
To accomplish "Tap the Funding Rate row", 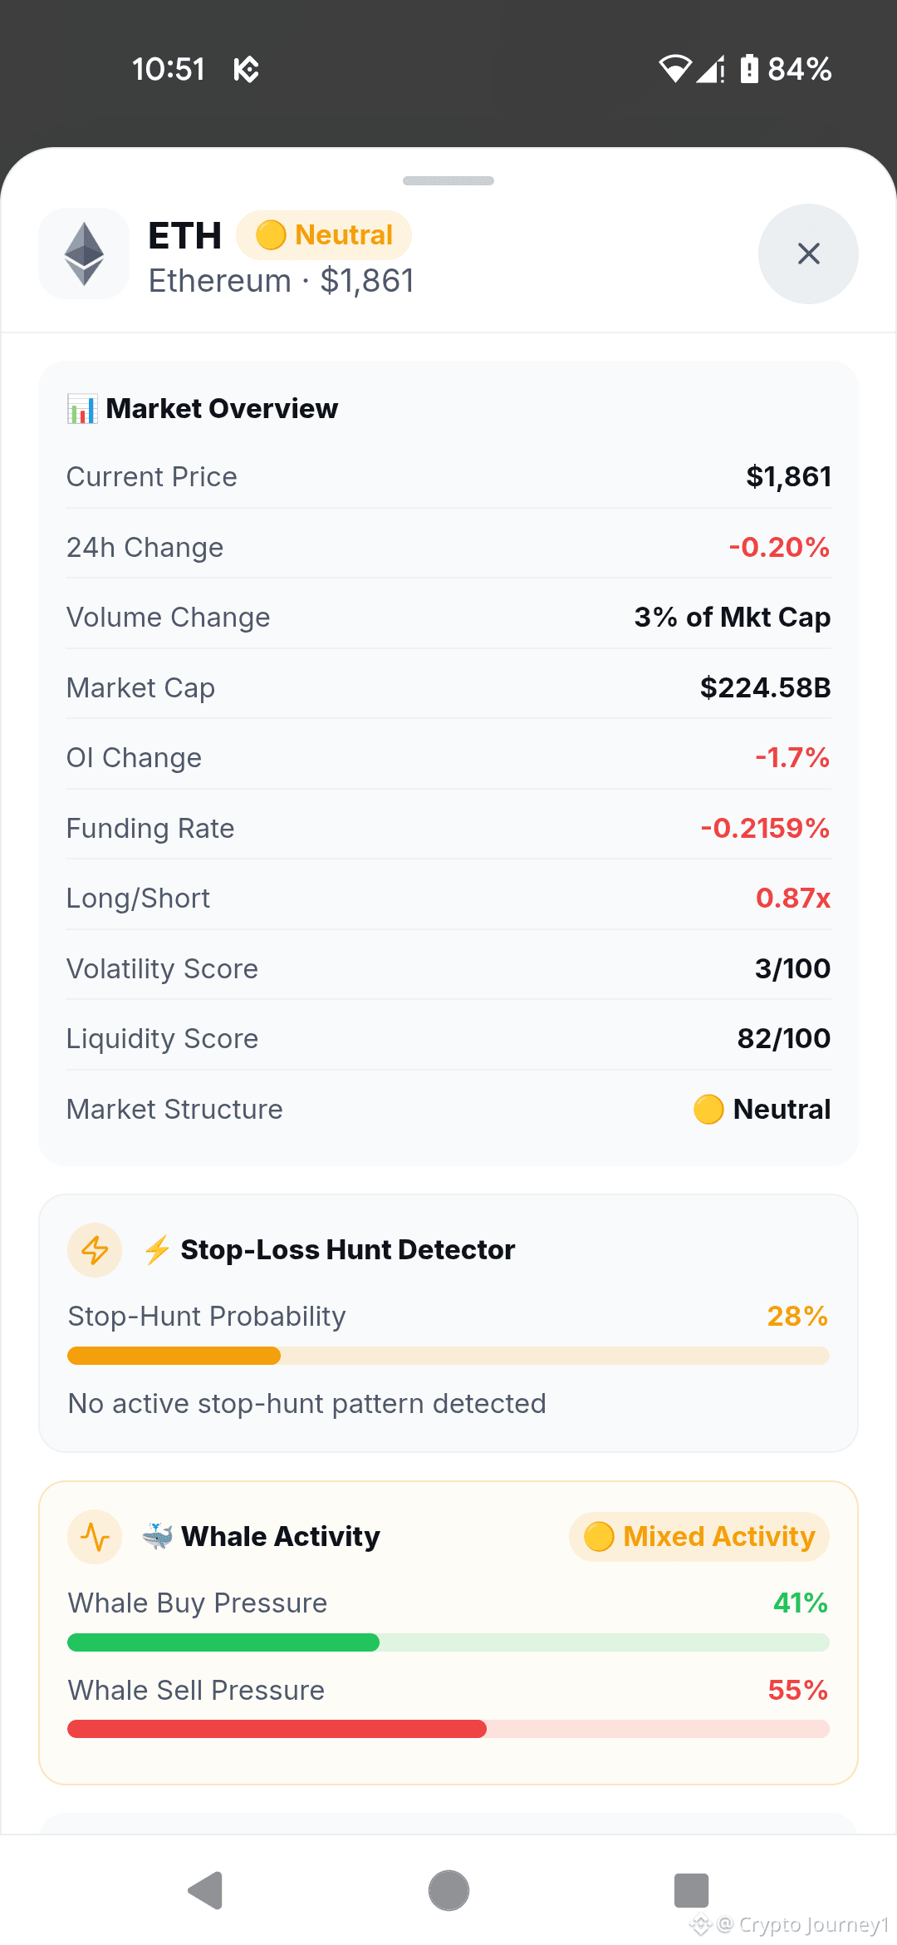I will point(448,828).
